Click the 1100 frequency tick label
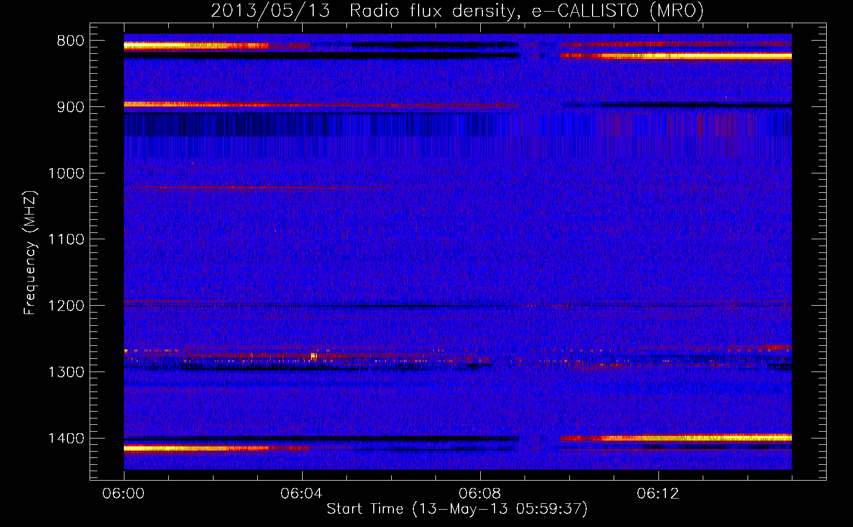The image size is (853, 527). coord(66,240)
